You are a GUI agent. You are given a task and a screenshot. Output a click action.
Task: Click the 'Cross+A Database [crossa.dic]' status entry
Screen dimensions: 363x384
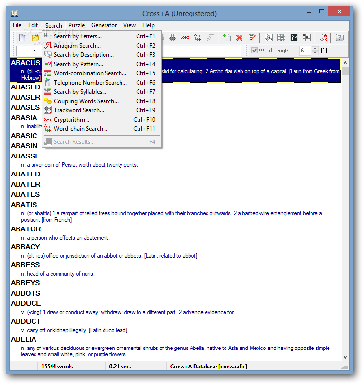click(x=208, y=367)
